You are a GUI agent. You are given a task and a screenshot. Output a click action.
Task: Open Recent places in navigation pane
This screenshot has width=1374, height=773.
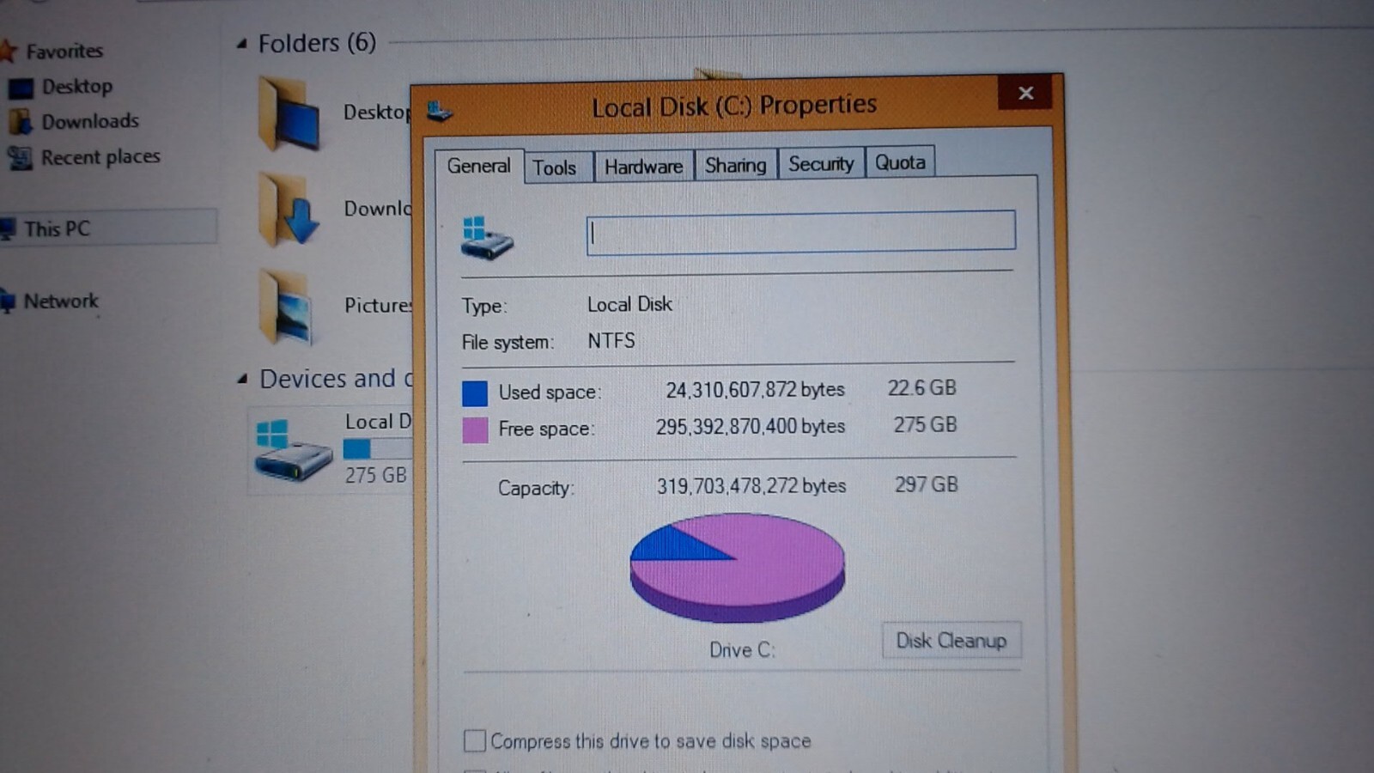[x=100, y=157]
